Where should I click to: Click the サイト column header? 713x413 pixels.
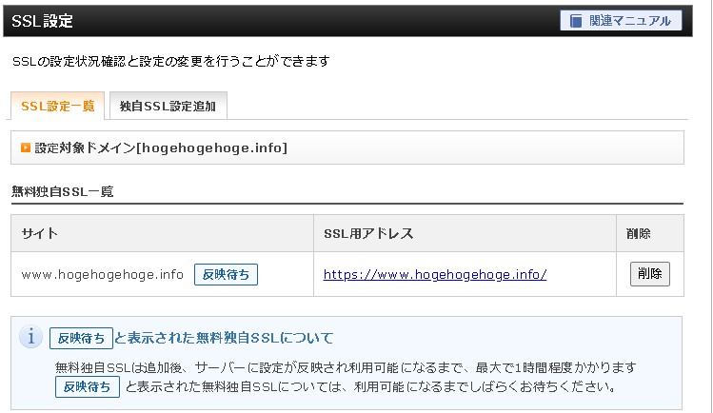point(39,233)
